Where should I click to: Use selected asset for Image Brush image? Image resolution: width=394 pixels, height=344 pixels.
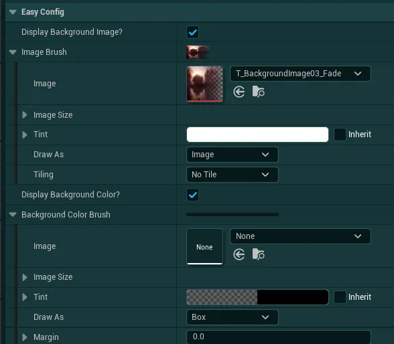click(x=239, y=92)
